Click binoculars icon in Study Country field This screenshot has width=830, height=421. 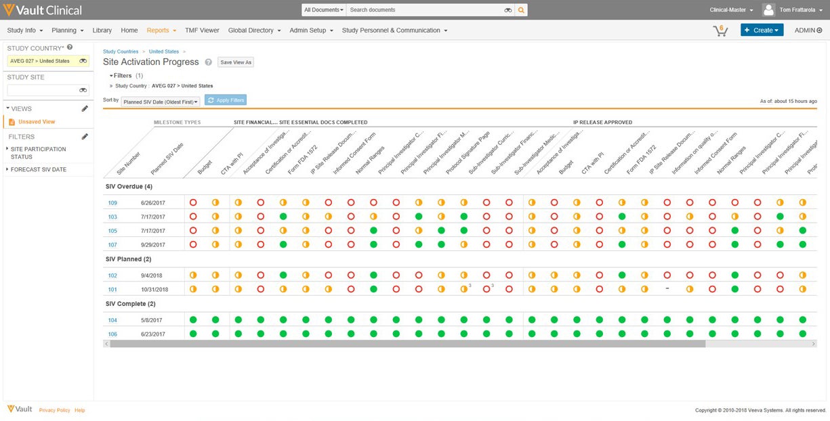point(83,61)
